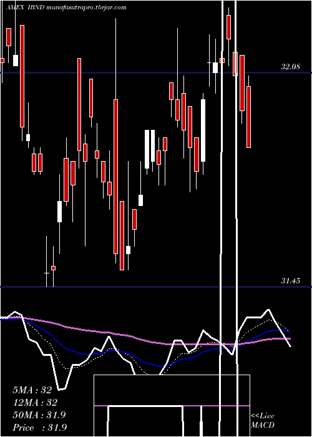Click the 31.45 price level label
This screenshot has height=437, width=312.
290,281
